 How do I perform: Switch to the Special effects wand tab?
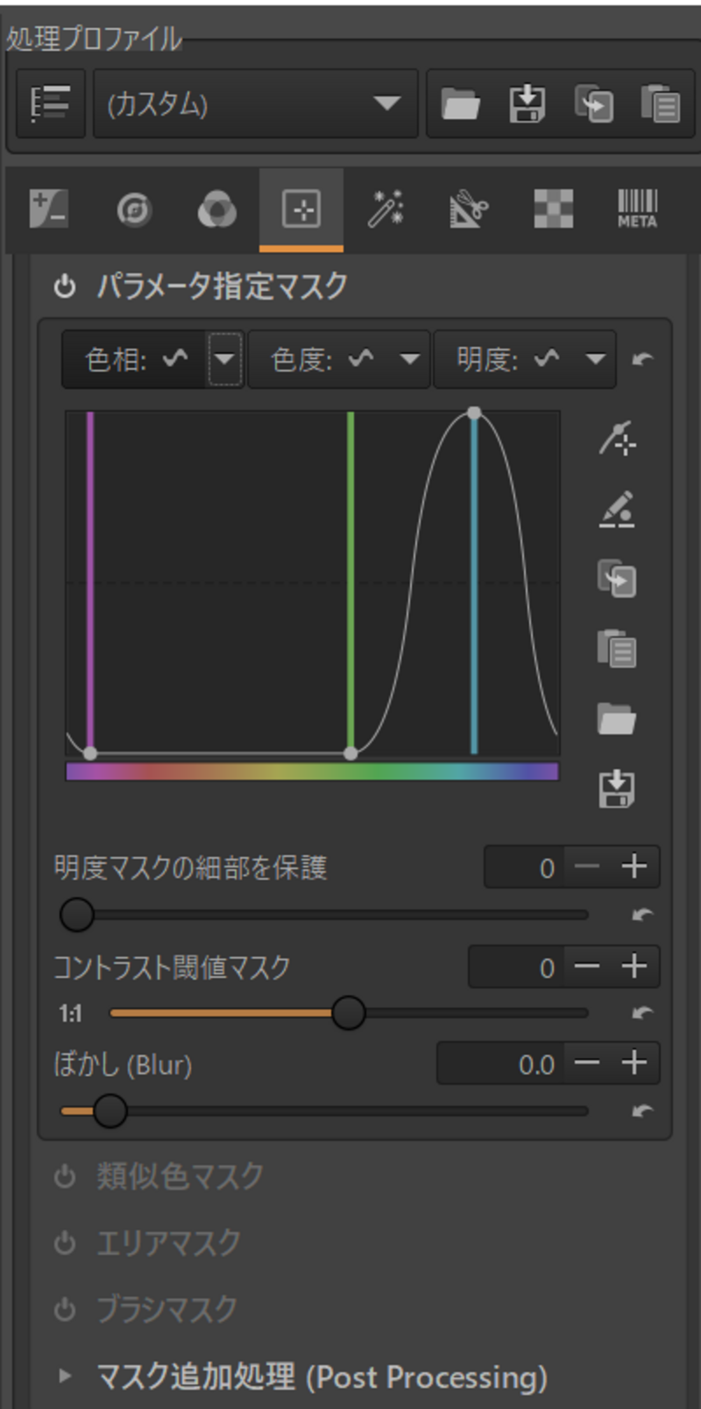coord(386,209)
